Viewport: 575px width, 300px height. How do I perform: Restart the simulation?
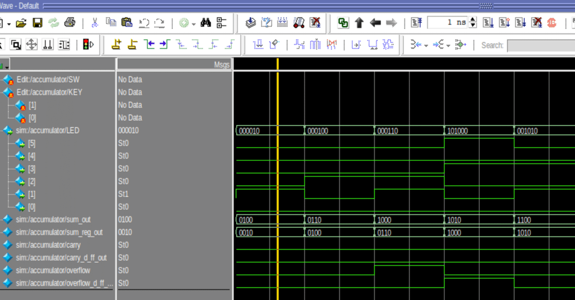pyautogui.click(x=417, y=23)
